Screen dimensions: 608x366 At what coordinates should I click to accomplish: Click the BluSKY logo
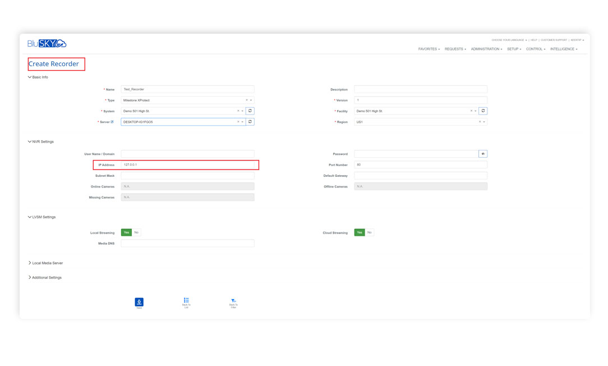click(47, 44)
